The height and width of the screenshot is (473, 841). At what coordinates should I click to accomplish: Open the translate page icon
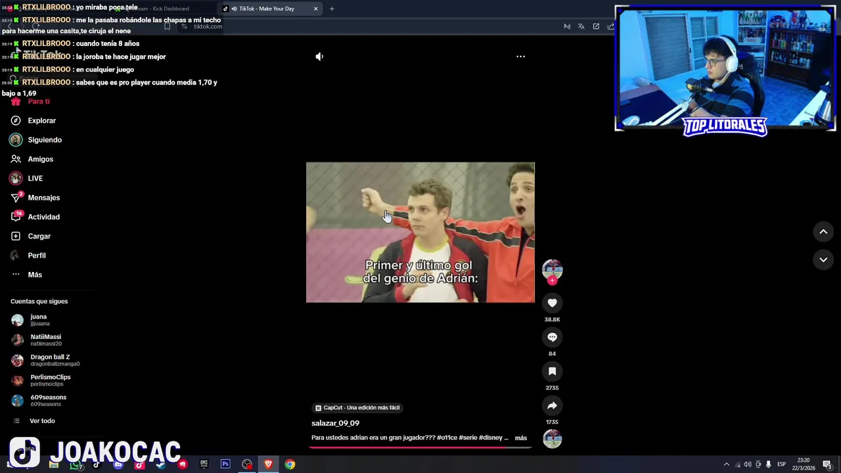click(x=581, y=26)
